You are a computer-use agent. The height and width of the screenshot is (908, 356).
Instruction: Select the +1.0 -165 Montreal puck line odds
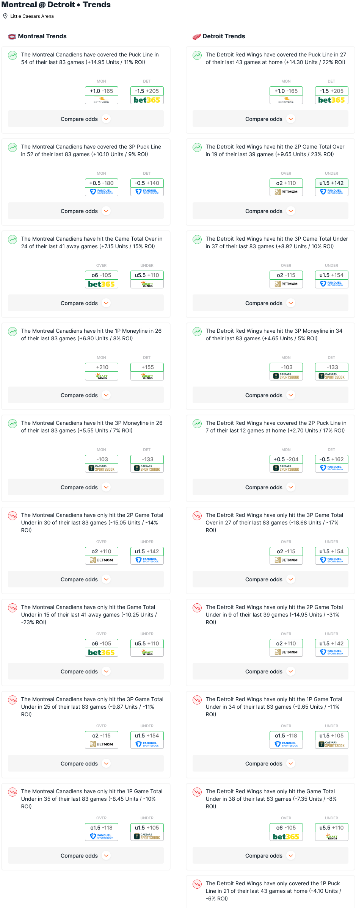tap(101, 91)
